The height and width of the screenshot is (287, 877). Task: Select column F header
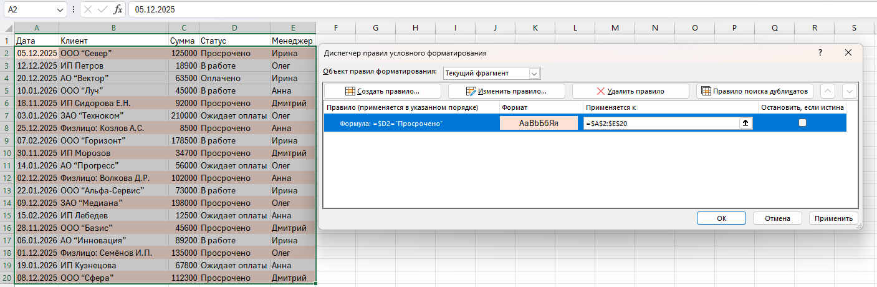pos(336,28)
